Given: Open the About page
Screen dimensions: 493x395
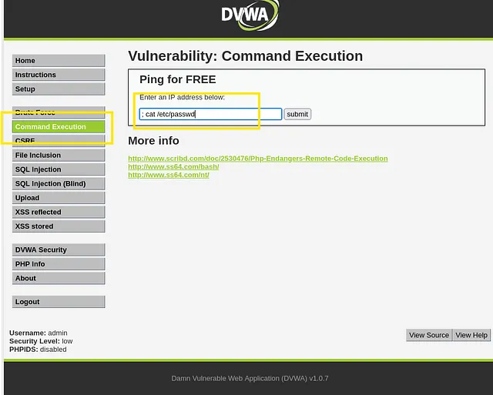Looking at the screenshot, I should (59, 278).
